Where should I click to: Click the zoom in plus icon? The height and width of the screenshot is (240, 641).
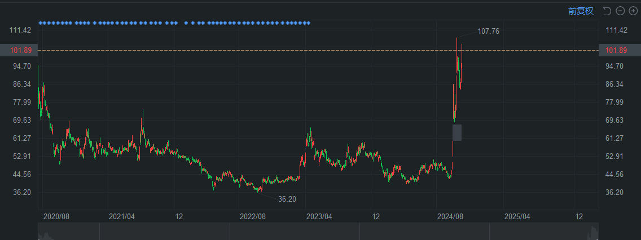tap(633, 11)
